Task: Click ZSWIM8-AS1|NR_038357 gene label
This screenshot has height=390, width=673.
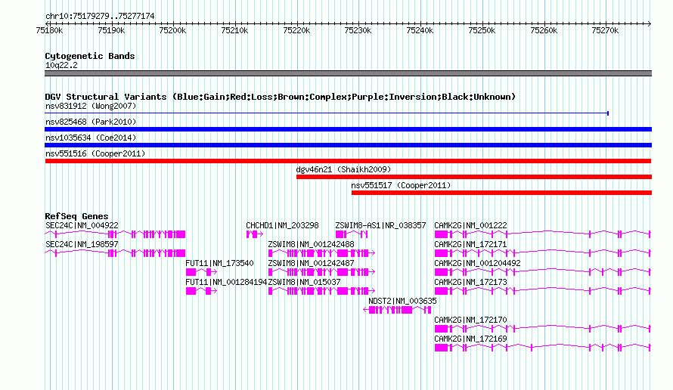Action: coord(380,225)
